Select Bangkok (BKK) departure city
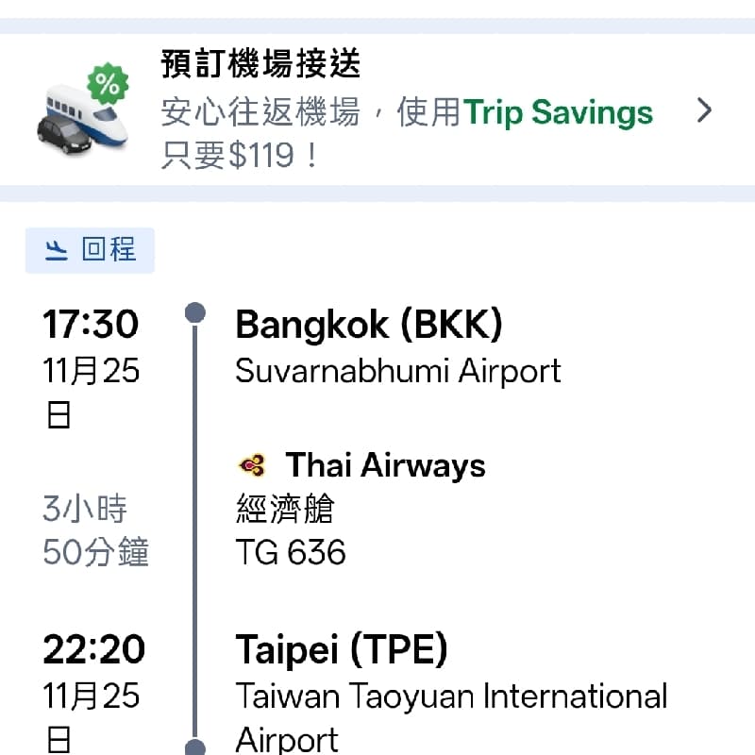This screenshot has width=755, height=755. point(369,324)
